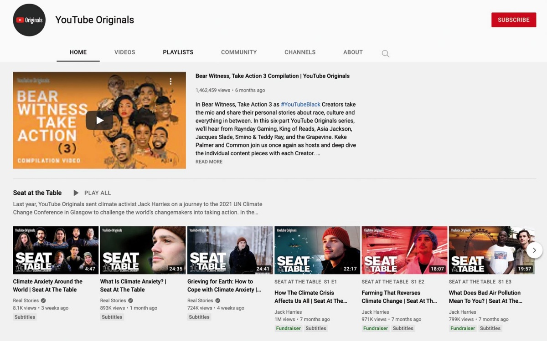Open Jack Harries channel under How The Climate Crisis
547x341 pixels.
[288, 312]
